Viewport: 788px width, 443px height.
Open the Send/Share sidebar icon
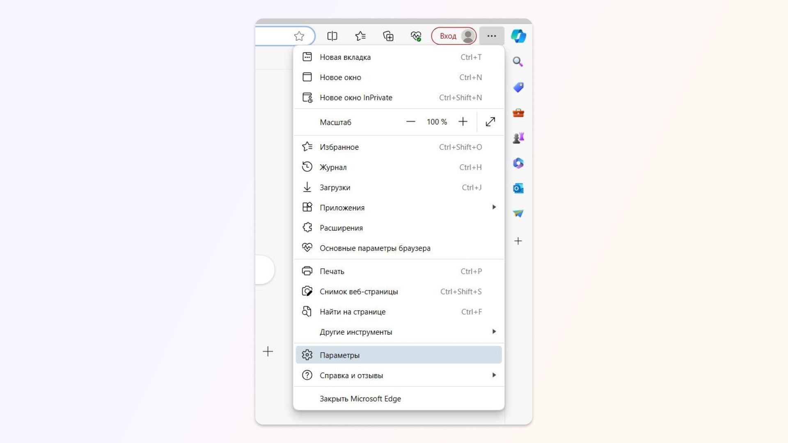[518, 213]
